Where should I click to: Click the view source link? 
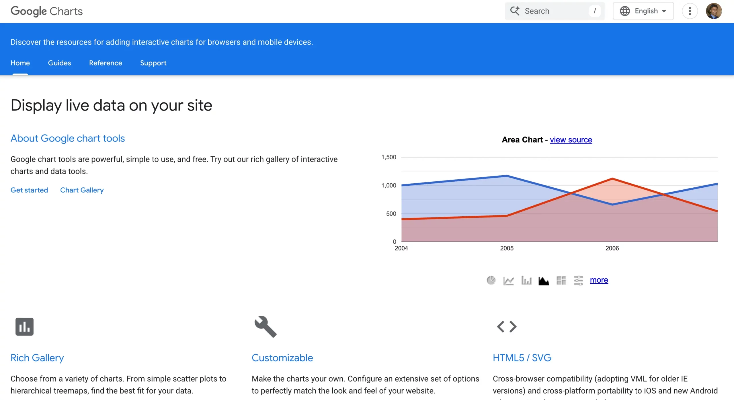click(571, 140)
